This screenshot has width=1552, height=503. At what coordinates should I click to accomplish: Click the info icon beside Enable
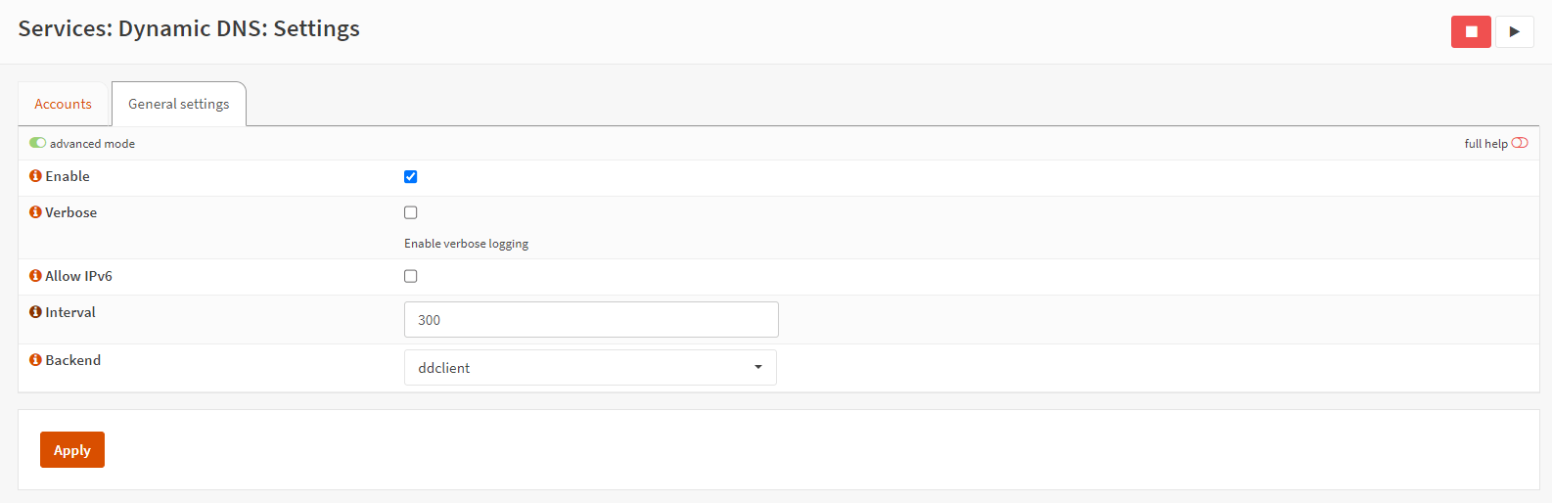[35, 176]
